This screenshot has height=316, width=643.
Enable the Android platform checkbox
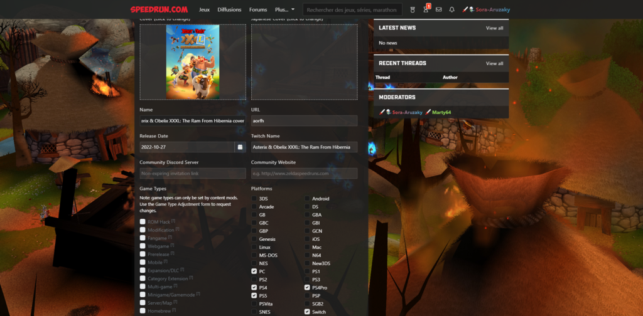point(307,199)
